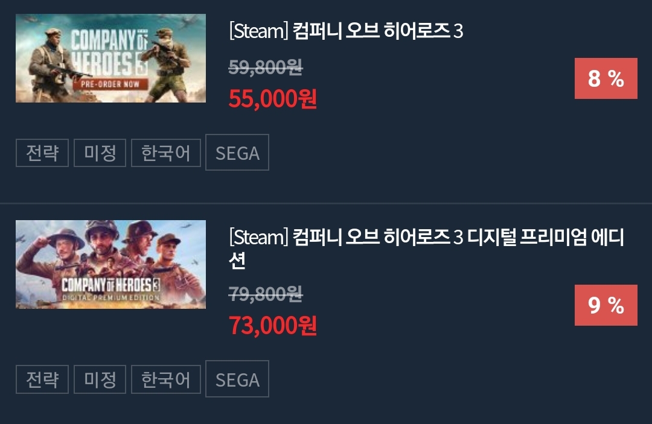Viewport: 652px width, 424px height.
Task: Select the 한국어 tag under the Premium Edition
Action: pos(166,379)
